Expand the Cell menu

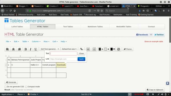tap(55, 42)
